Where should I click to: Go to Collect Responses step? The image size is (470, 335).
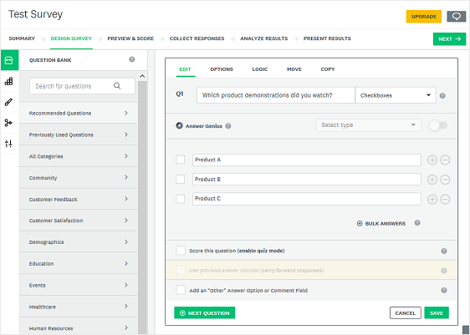(x=197, y=38)
